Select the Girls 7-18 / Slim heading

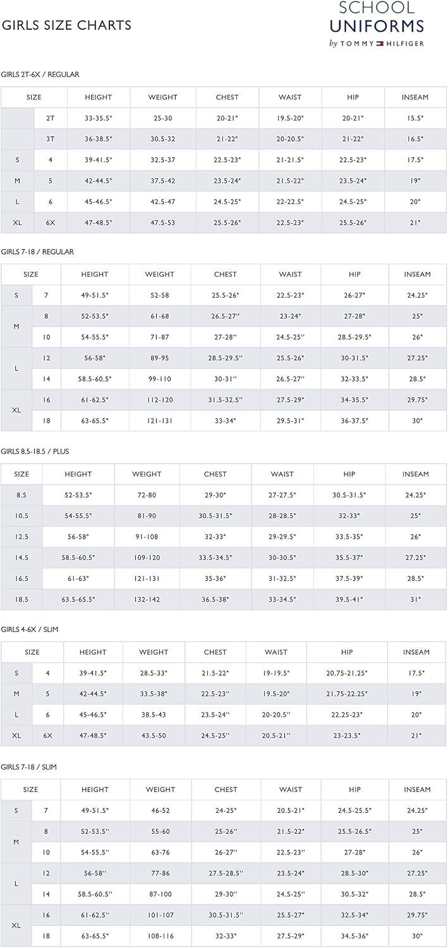[29, 767]
